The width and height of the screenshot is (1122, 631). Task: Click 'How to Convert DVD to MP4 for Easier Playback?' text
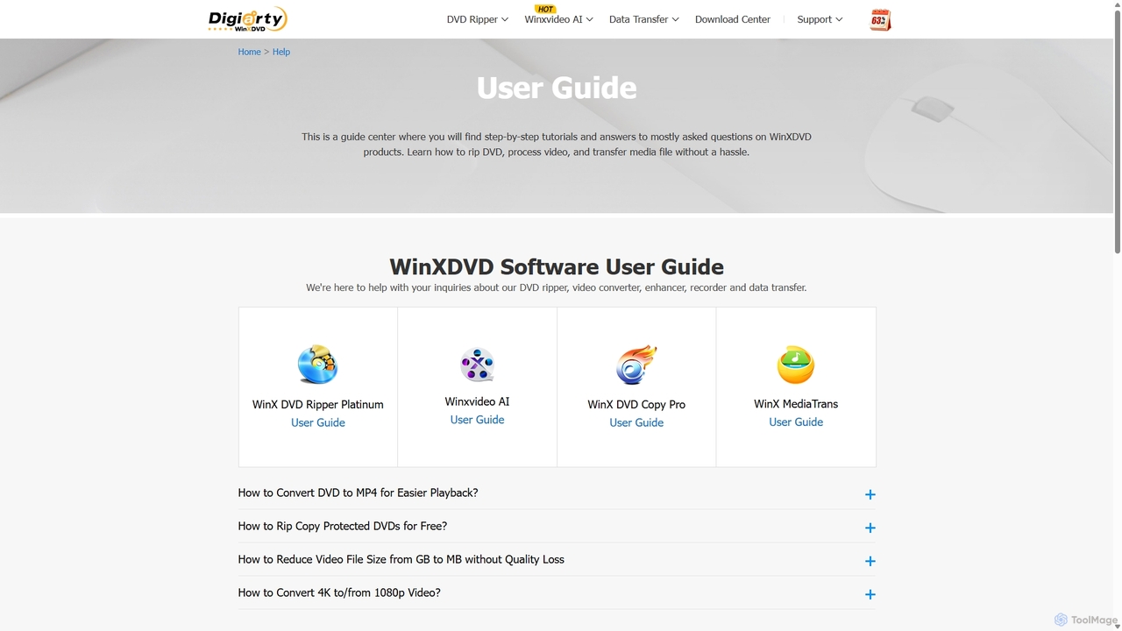click(x=358, y=493)
